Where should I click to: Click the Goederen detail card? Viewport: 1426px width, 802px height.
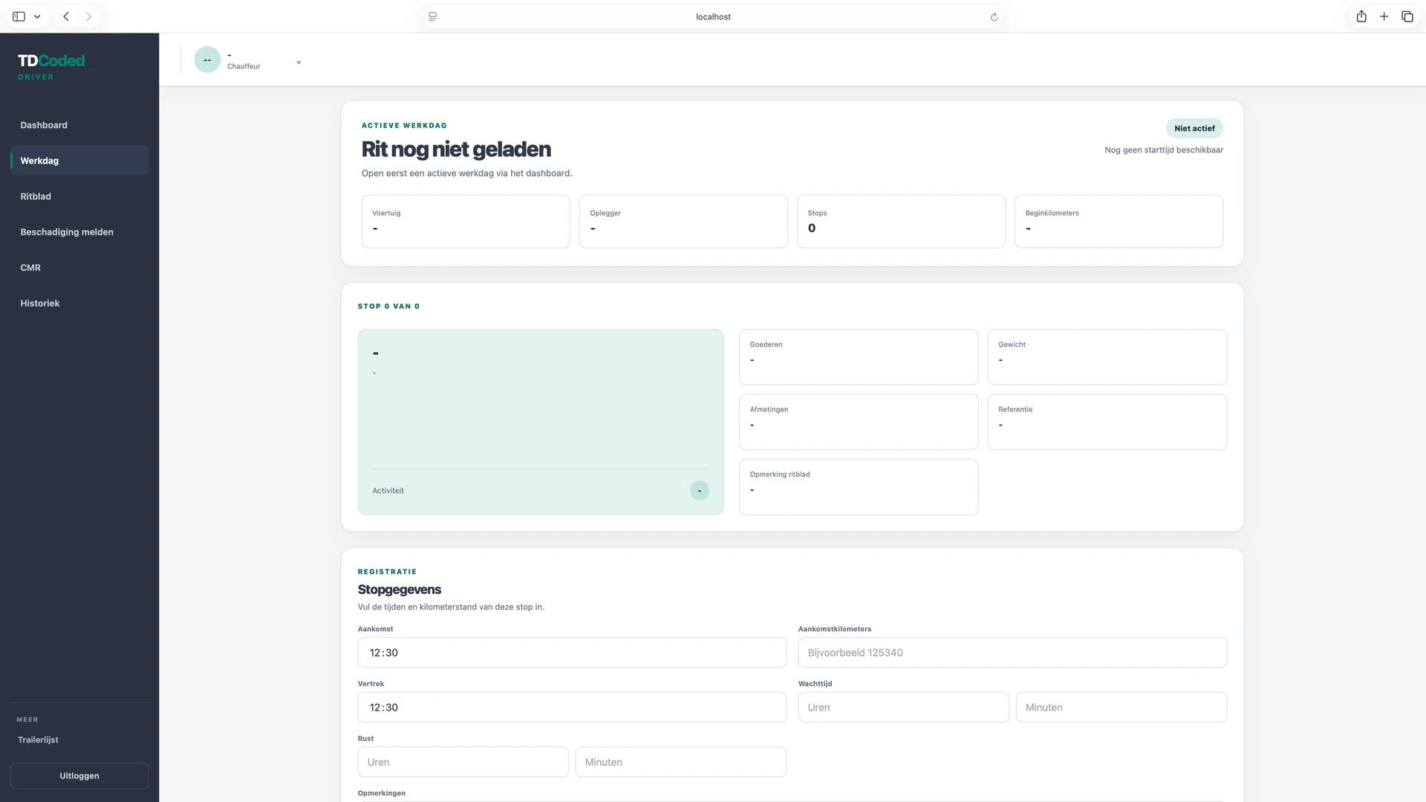(859, 357)
